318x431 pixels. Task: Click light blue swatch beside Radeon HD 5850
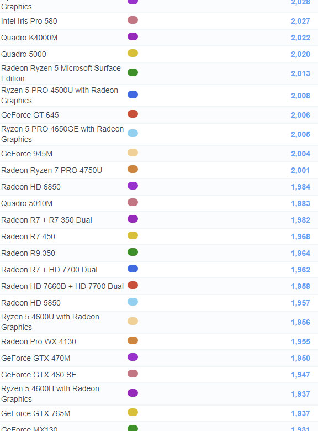click(132, 302)
